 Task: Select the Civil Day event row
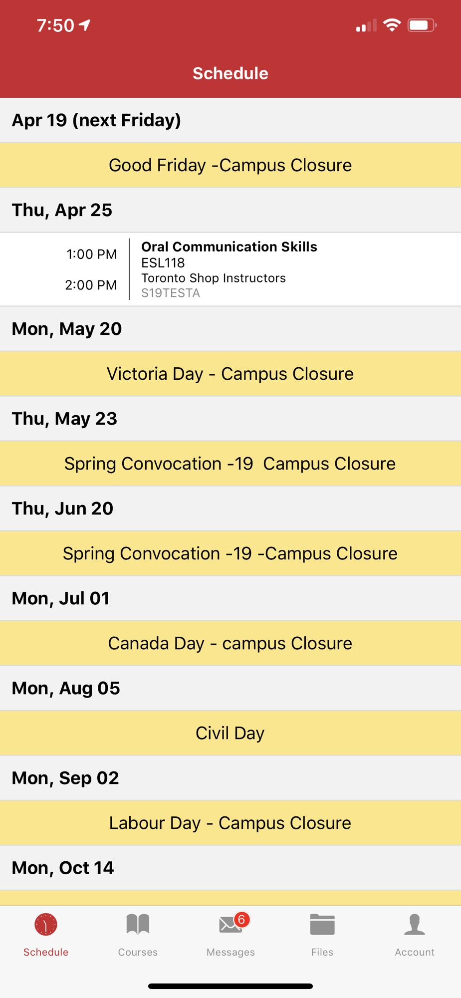click(x=230, y=733)
